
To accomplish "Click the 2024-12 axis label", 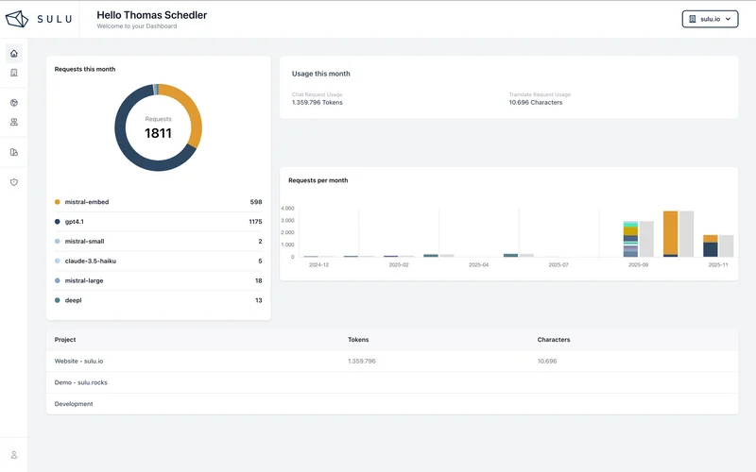I will click(x=318, y=265).
